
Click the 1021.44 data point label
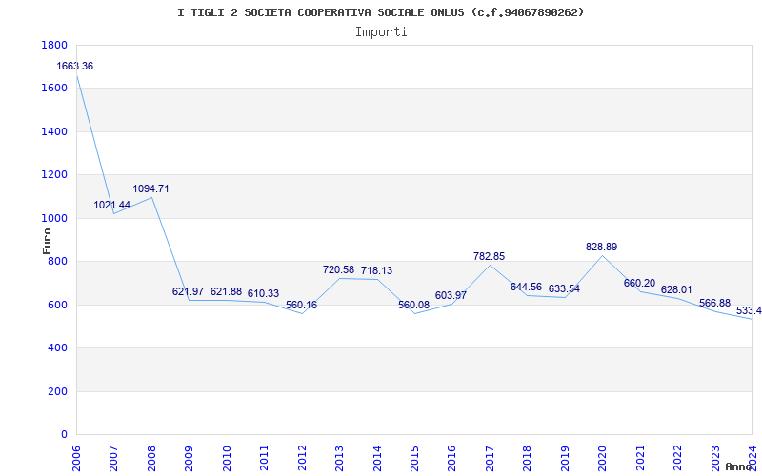pyautogui.click(x=112, y=206)
